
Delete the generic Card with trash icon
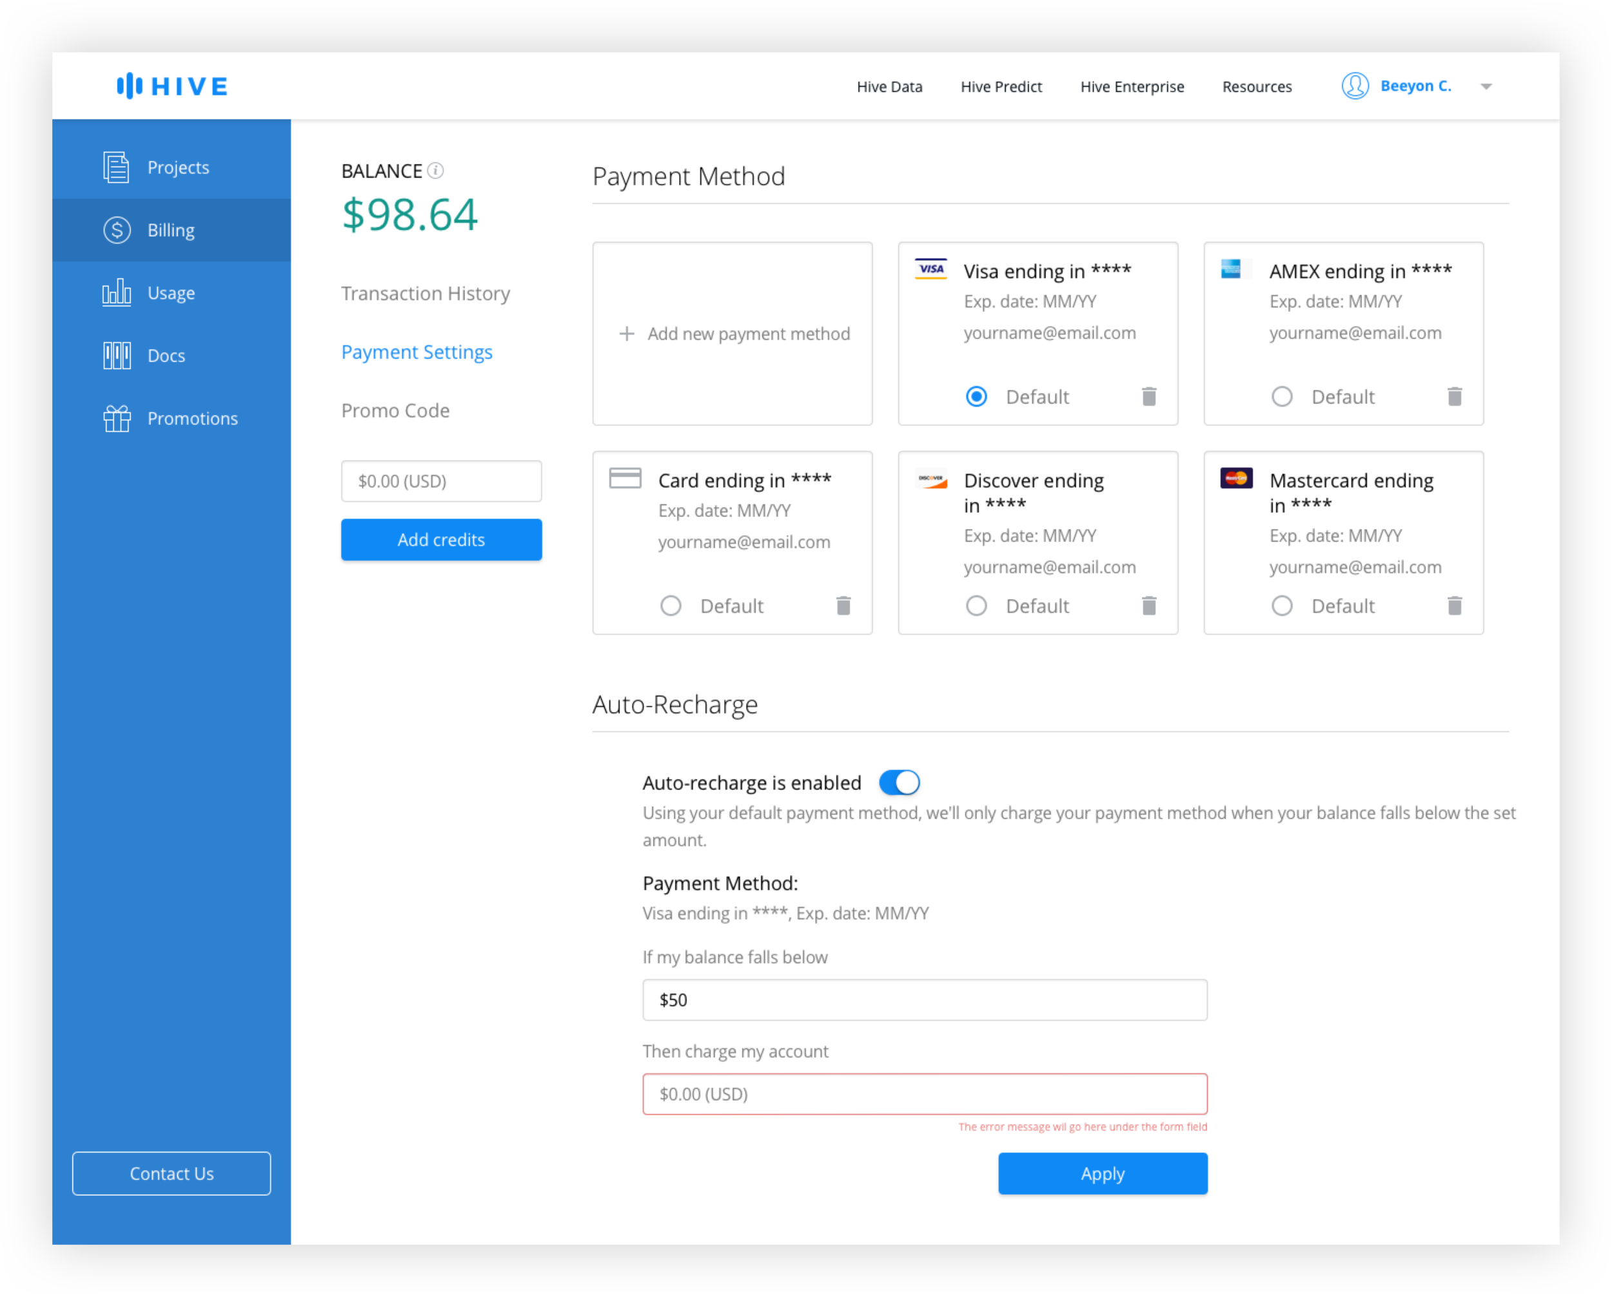pos(843,605)
